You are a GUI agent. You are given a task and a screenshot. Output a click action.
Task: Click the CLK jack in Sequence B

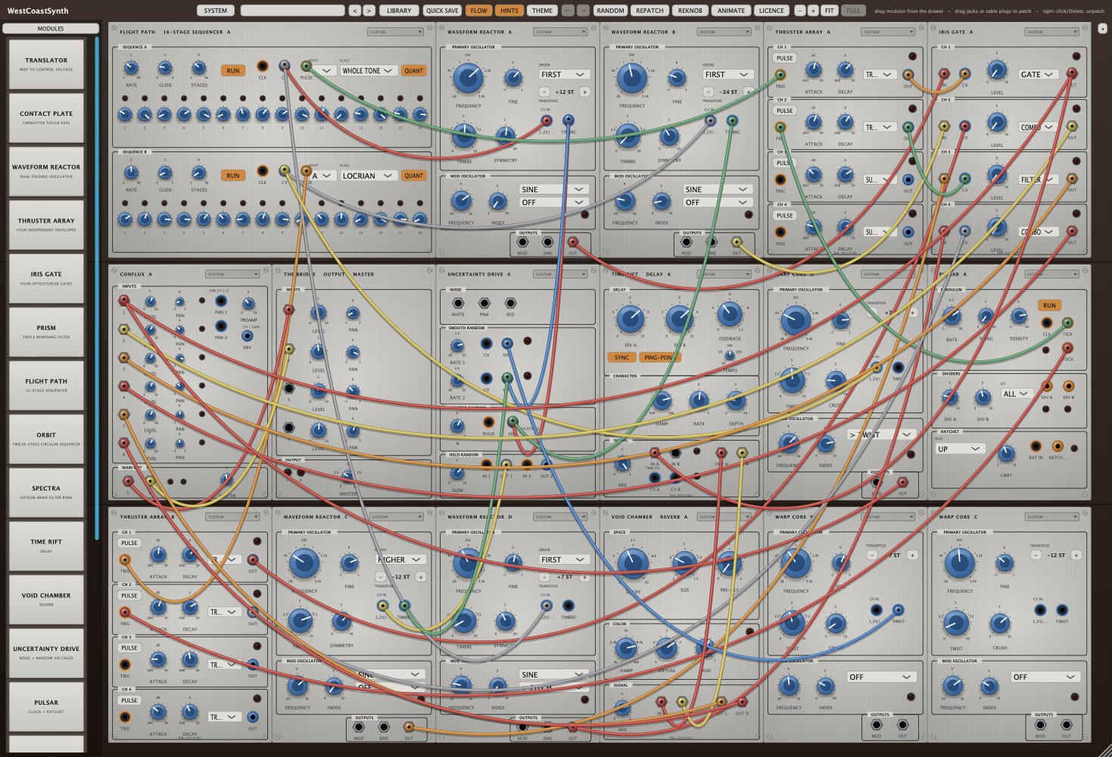[263, 171]
